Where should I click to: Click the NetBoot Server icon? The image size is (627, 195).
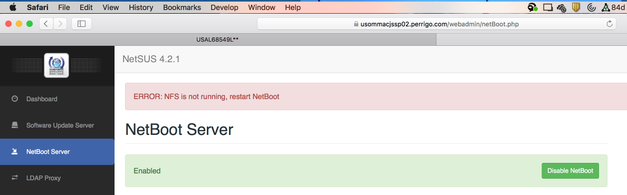coord(15,151)
